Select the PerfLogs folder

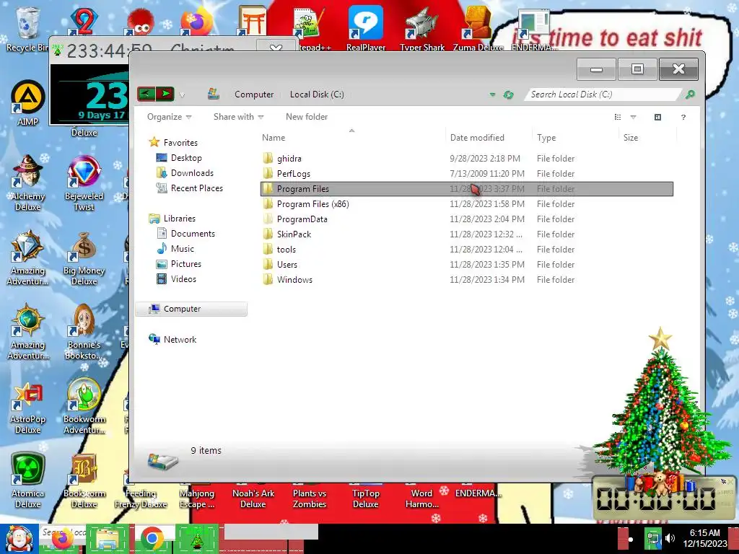[467, 173]
